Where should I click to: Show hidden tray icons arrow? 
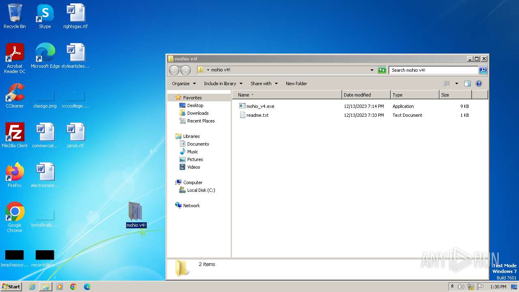452,286
